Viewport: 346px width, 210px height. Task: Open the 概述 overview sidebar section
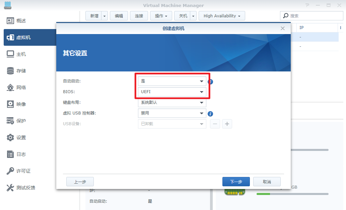(21, 21)
